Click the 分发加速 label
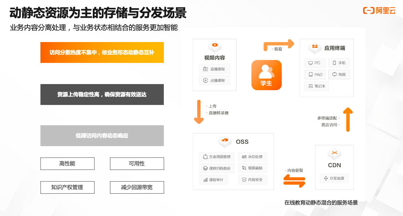The height and width of the screenshot is (216, 403). (x=337, y=178)
